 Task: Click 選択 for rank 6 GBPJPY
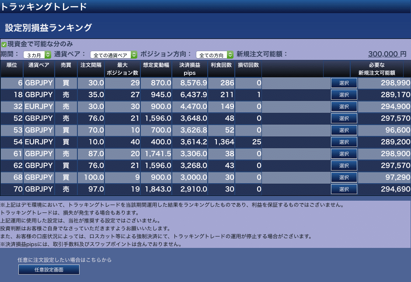(344, 83)
